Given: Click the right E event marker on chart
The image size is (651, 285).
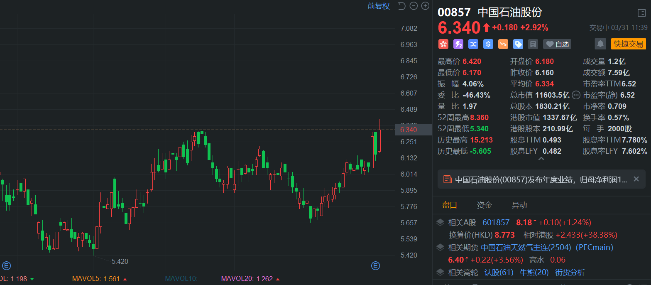Looking at the screenshot, I should tap(375, 265).
